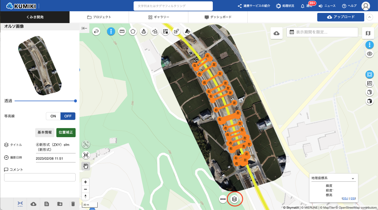378x210 pixels.
Task: Select the ruler distance measurement tool
Action: 122,32
